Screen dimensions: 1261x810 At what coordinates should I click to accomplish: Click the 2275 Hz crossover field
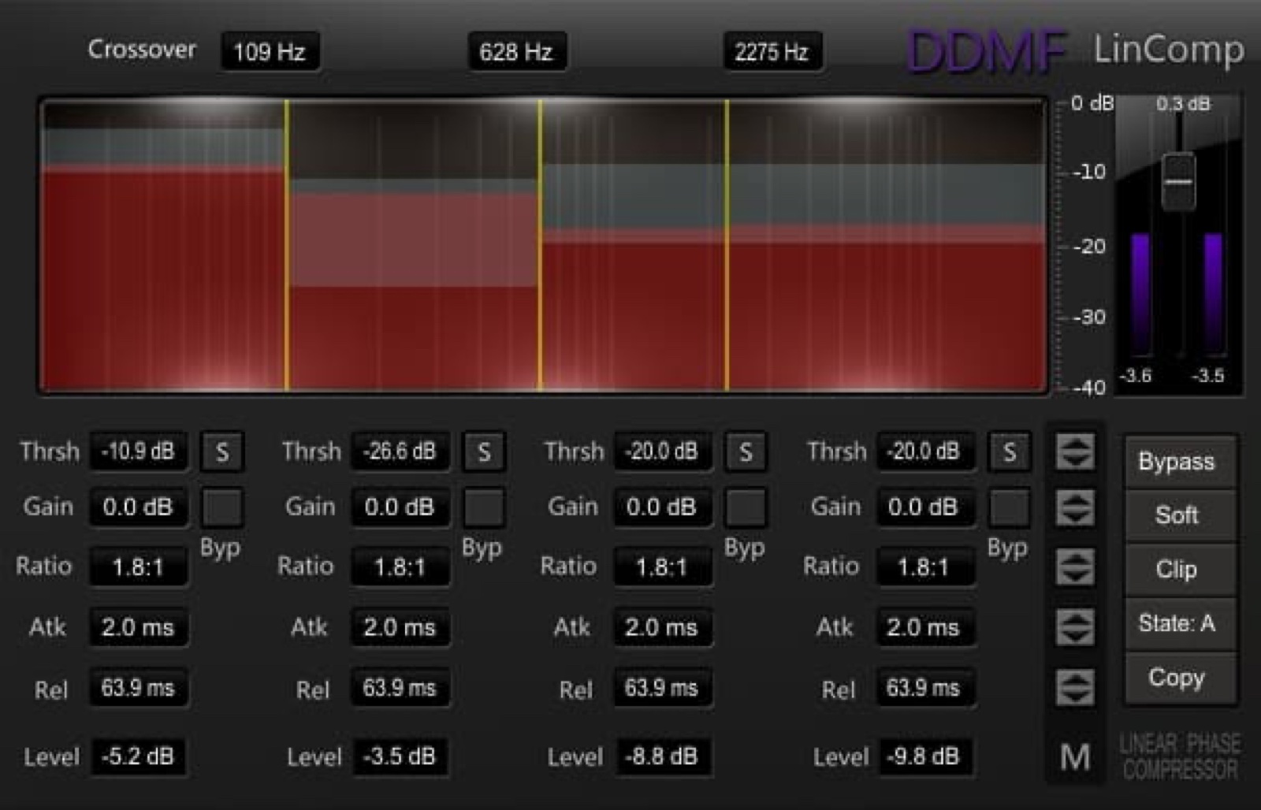coord(772,52)
